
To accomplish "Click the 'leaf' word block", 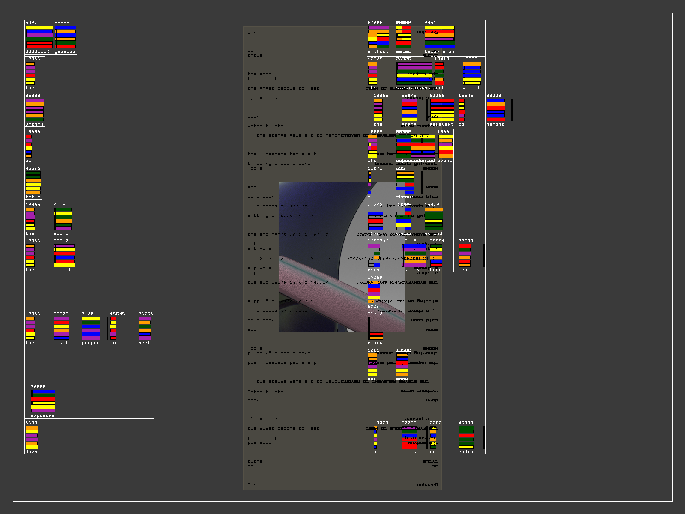I will tap(465, 256).
